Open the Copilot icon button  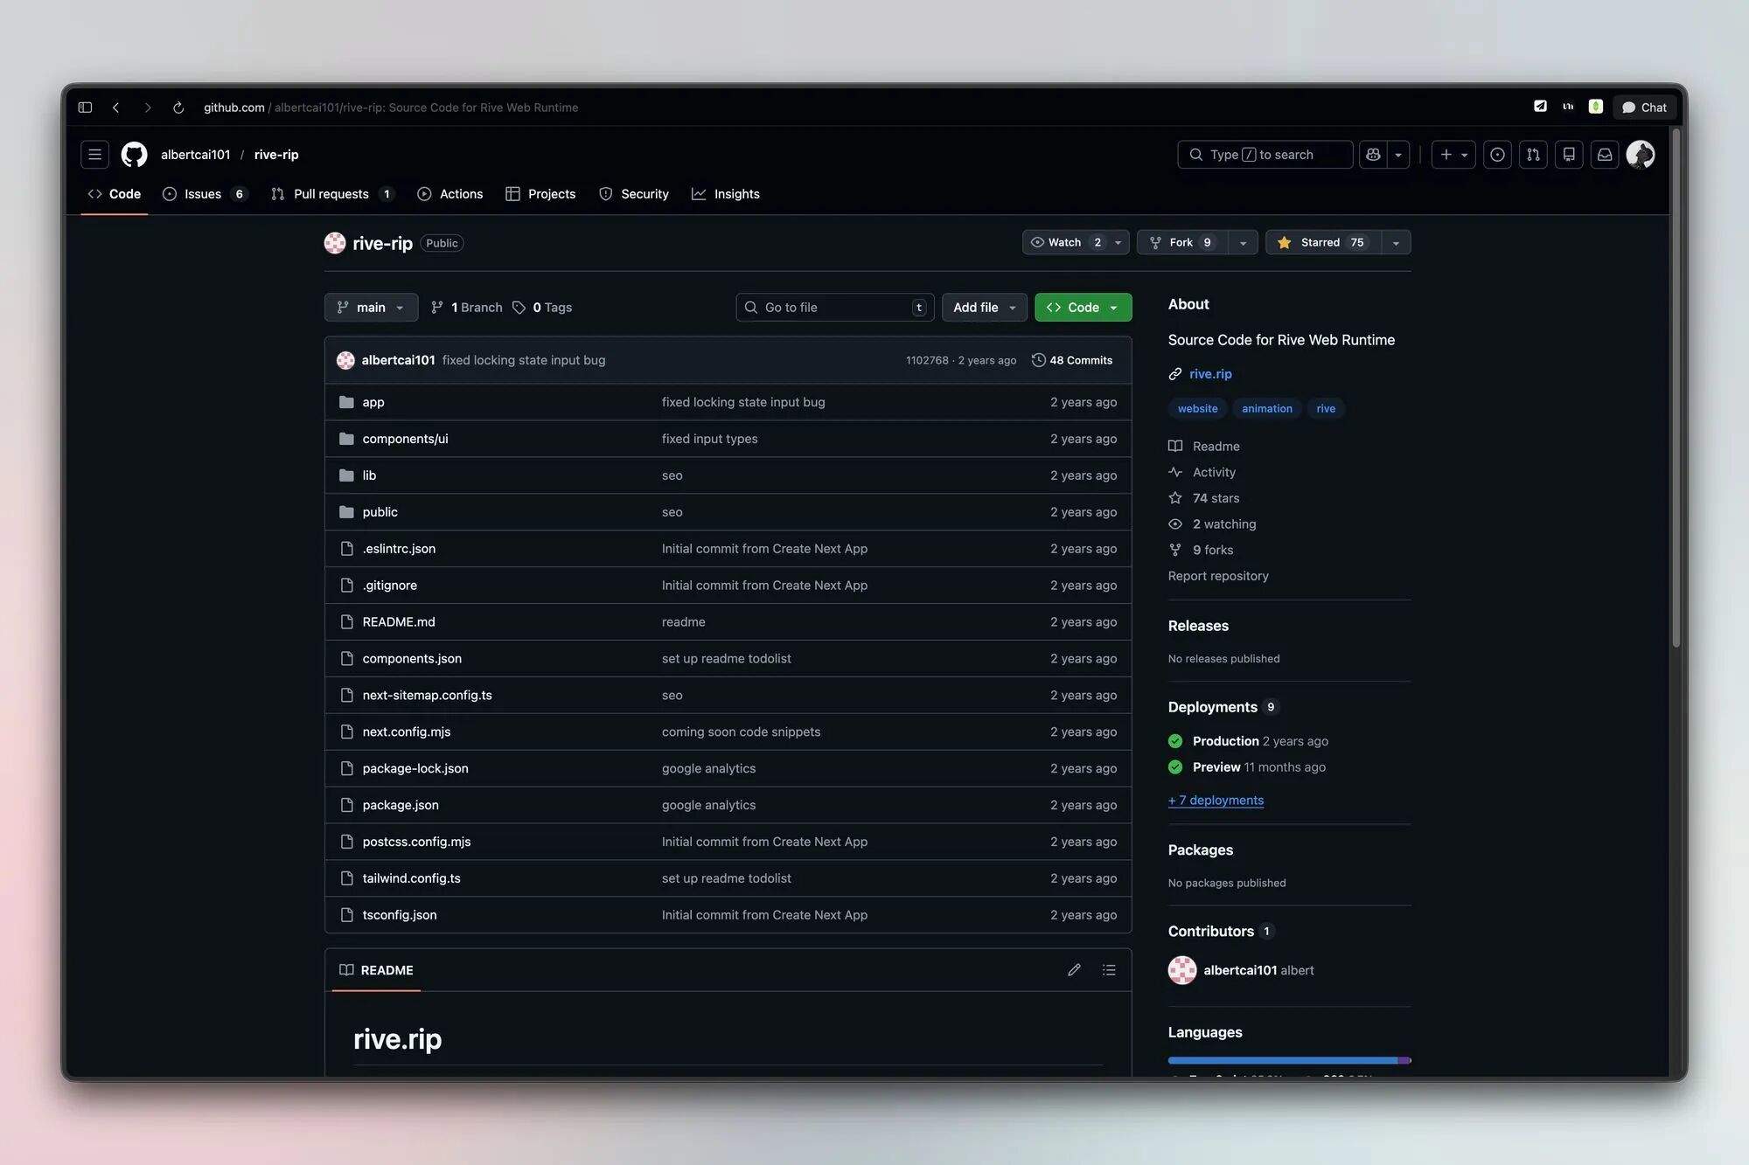click(x=1373, y=155)
